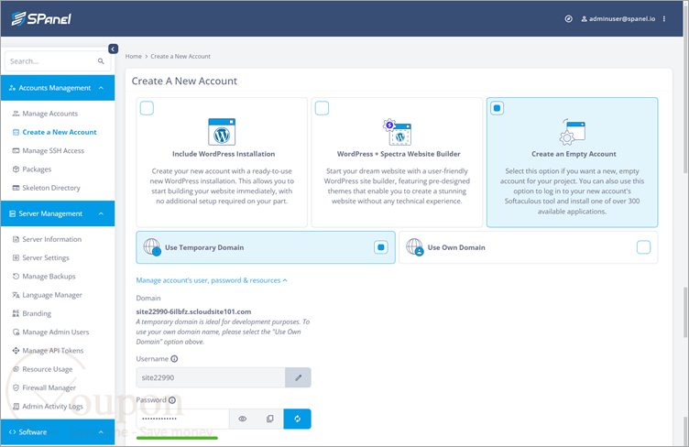Image resolution: width=689 pixels, height=447 pixels.
Task: Click the Username info icon
Action: (174, 359)
